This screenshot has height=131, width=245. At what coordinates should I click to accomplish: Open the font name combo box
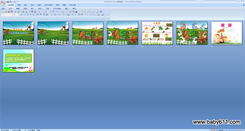(7, 15)
